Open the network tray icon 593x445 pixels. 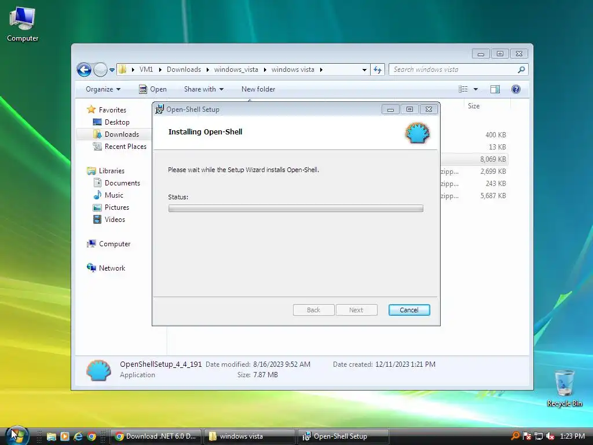click(x=539, y=436)
